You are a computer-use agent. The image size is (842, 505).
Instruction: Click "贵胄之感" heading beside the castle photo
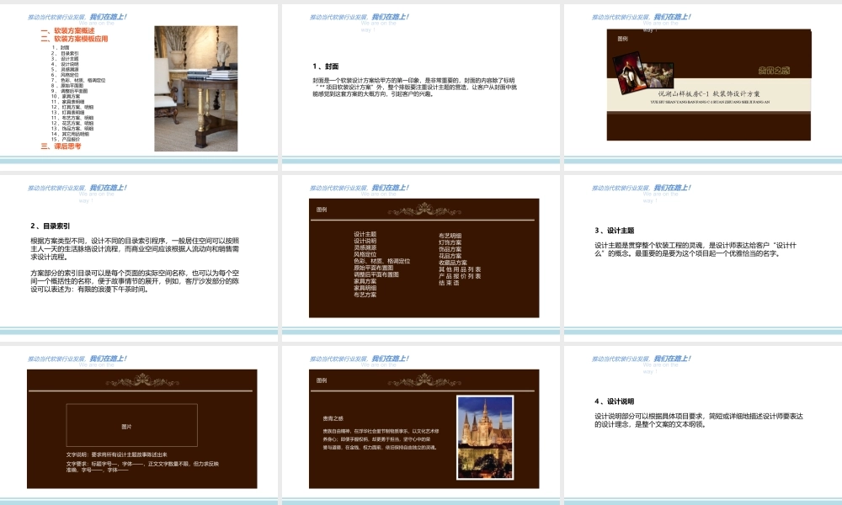(x=333, y=418)
